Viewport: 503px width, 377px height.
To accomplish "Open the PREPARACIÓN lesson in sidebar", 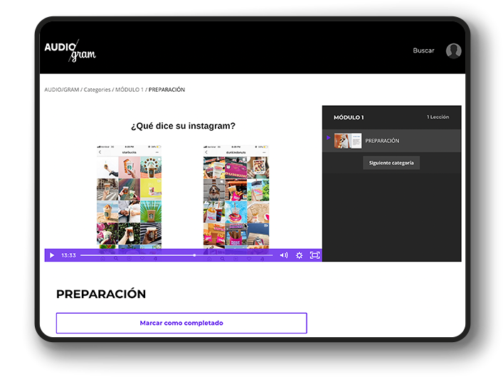I will tap(392, 141).
